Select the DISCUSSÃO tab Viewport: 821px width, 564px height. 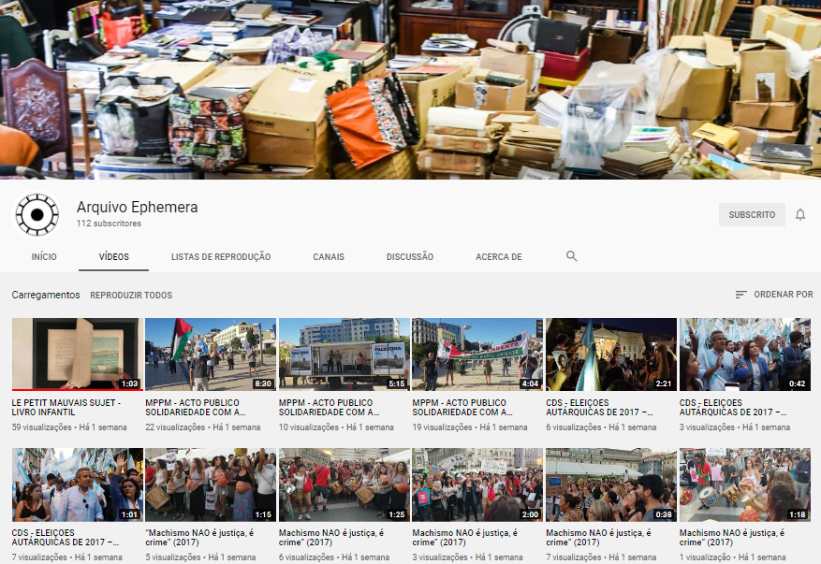tap(410, 257)
